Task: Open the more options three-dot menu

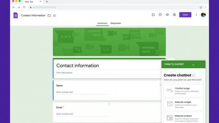Action: point(196,15)
